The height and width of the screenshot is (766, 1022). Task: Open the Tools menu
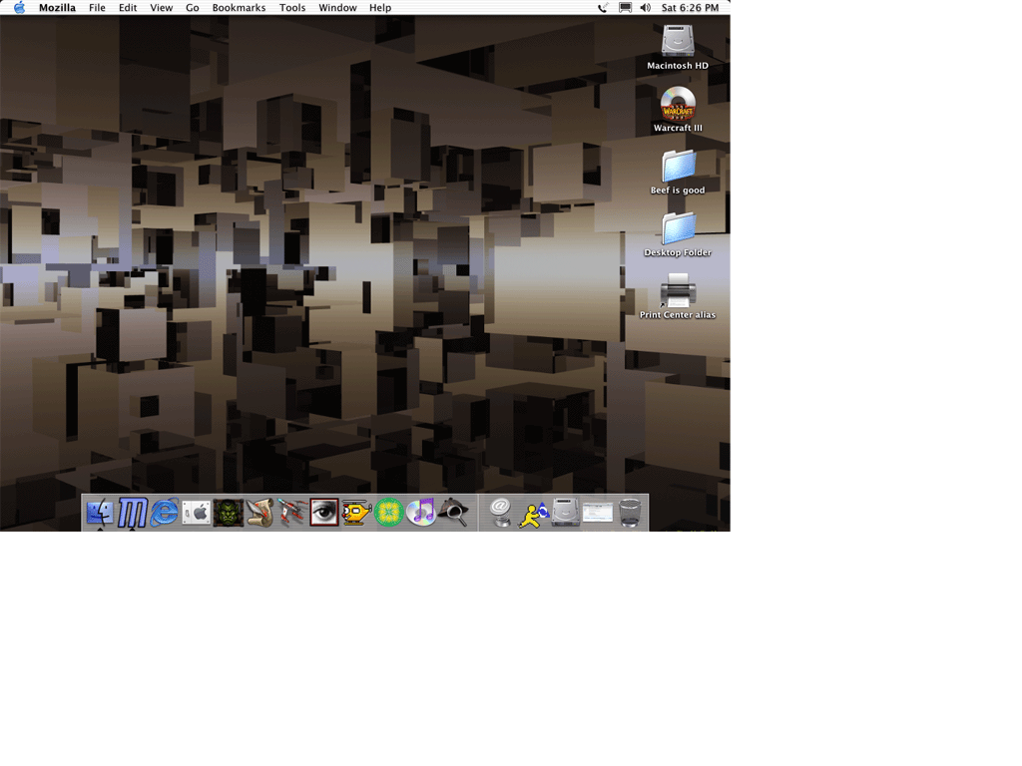click(292, 8)
